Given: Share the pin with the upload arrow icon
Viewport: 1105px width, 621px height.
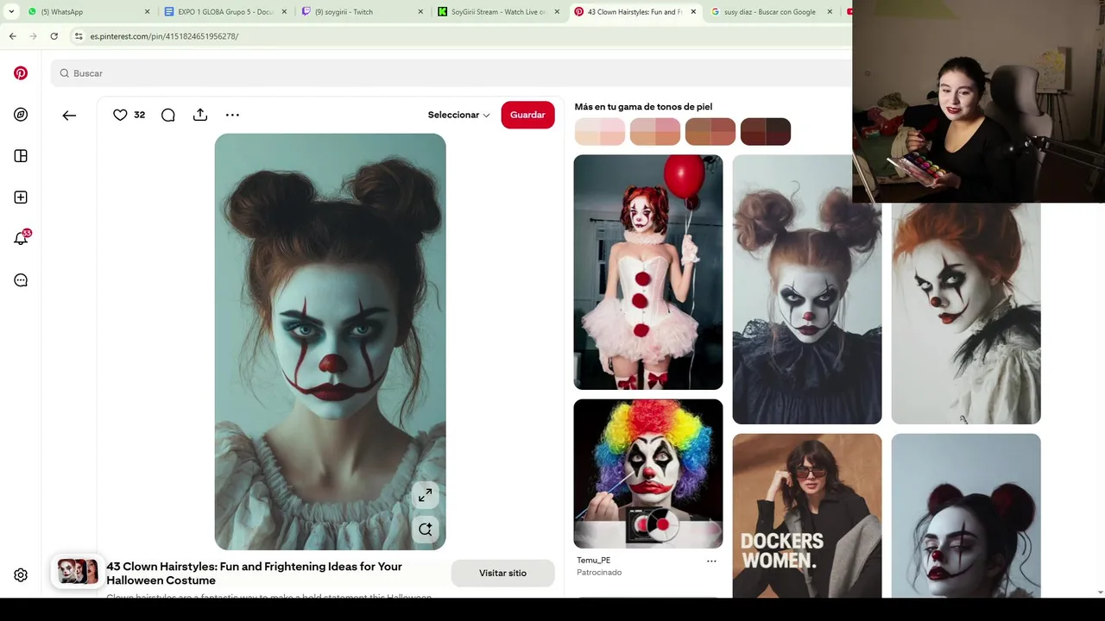Looking at the screenshot, I should pos(200,115).
